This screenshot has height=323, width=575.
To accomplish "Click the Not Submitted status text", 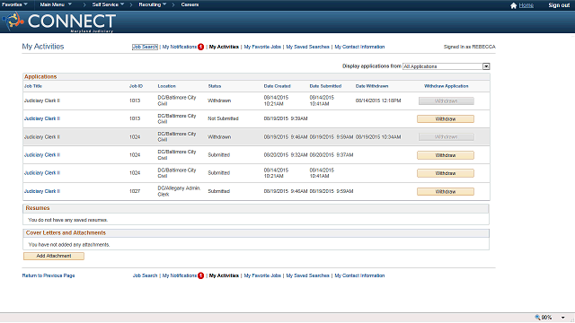I will click(x=223, y=118).
